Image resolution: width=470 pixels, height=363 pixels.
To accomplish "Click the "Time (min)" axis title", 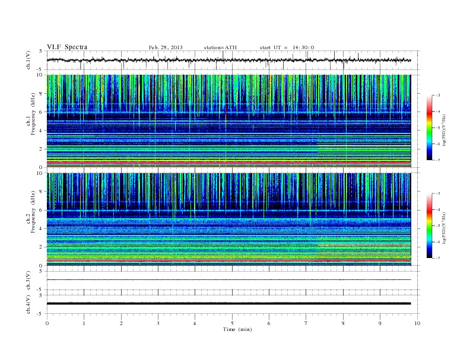I will (237, 329).
